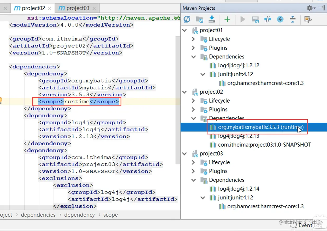Open Maven settings wrench icon
Viewport: 327px width, 231px height.
[308, 19]
